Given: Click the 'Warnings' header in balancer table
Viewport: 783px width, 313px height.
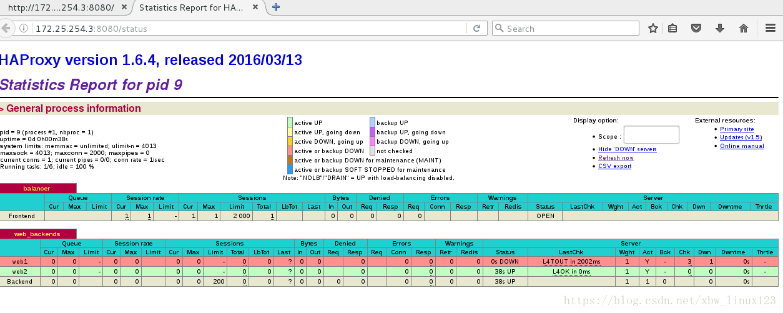Looking at the screenshot, I should point(502,197).
